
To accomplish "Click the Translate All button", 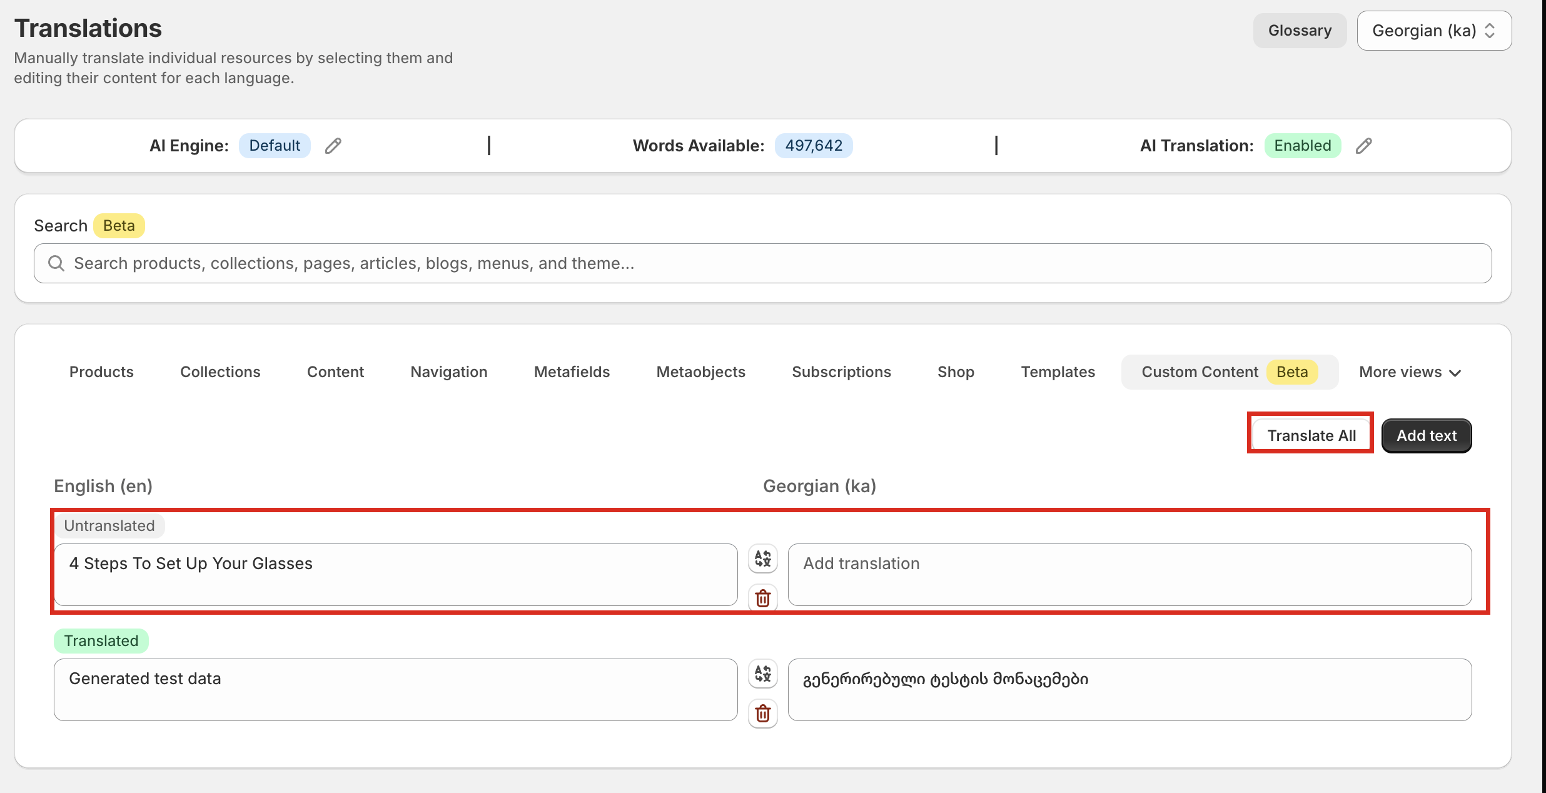I will click(x=1311, y=435).
